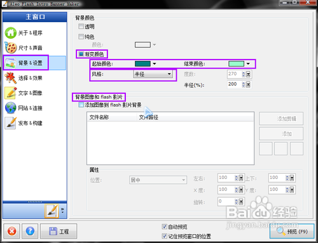Enable the 纯色 solid color checkbox
Viewport: 318px width, 243px height.
(x=81, y=37)
